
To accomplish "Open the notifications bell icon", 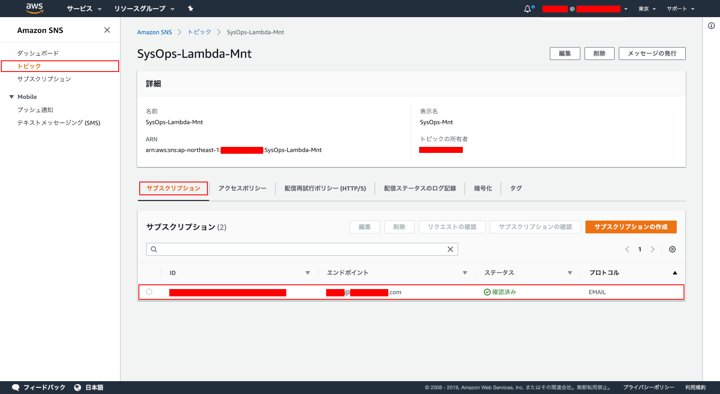I will tap(527, 8).
